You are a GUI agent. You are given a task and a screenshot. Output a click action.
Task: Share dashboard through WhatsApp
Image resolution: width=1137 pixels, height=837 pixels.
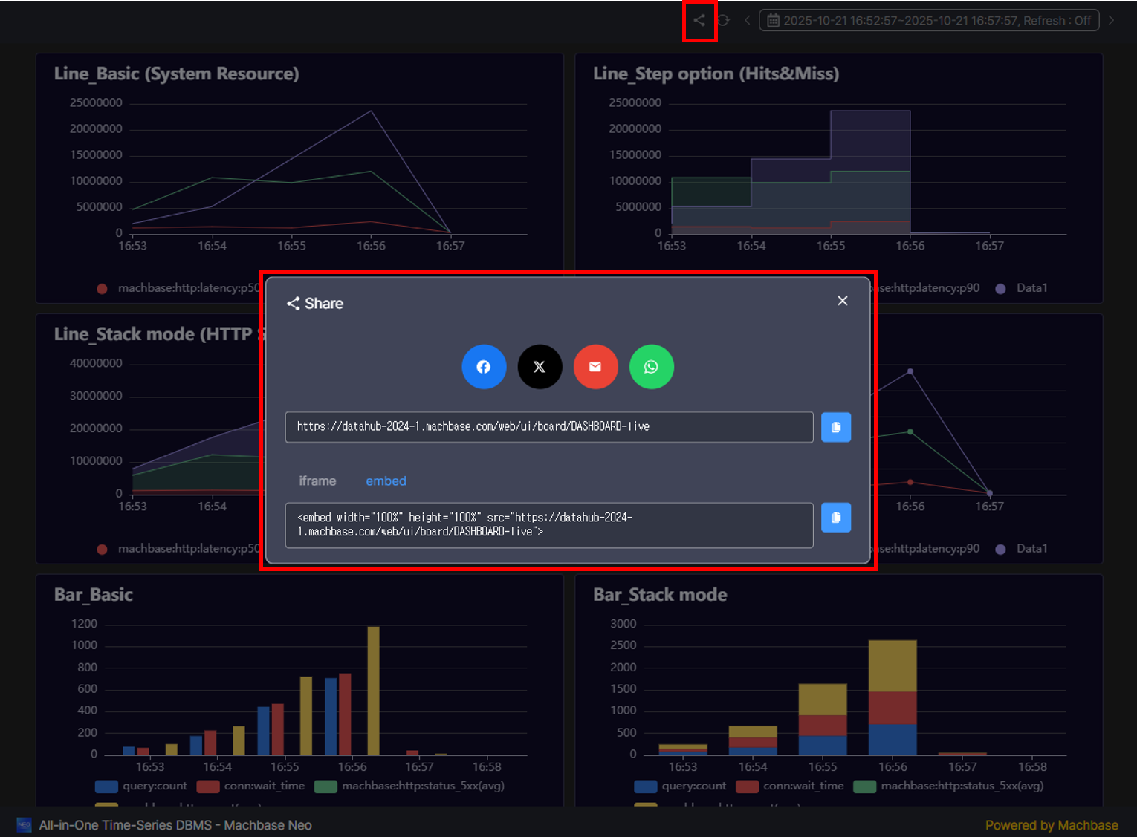651,367
